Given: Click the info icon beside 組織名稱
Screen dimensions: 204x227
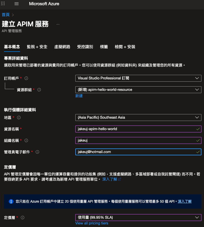Looking at the screenshot, I should (26, 140).
